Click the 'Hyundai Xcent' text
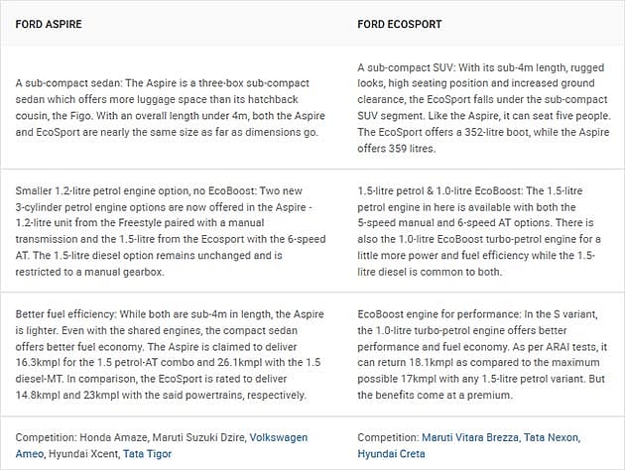 pyautogui.click(x=83, y=454)
